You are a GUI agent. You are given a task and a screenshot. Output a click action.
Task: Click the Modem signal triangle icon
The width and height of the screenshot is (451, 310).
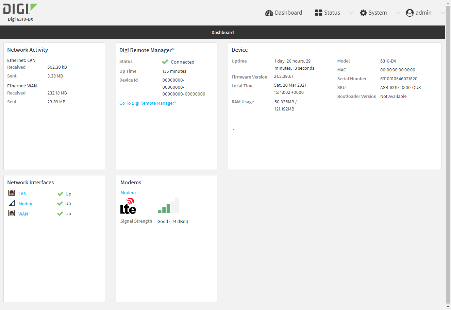(12, 203)
